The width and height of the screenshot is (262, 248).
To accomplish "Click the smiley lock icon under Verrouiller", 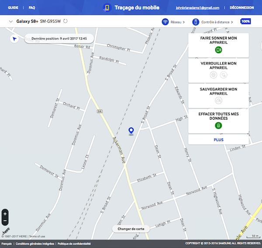I will pos(214,75).
